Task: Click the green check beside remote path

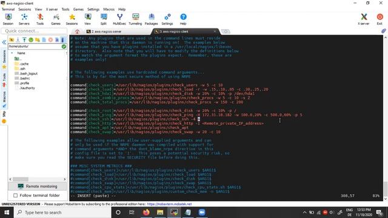Action: tap(64, 46)
